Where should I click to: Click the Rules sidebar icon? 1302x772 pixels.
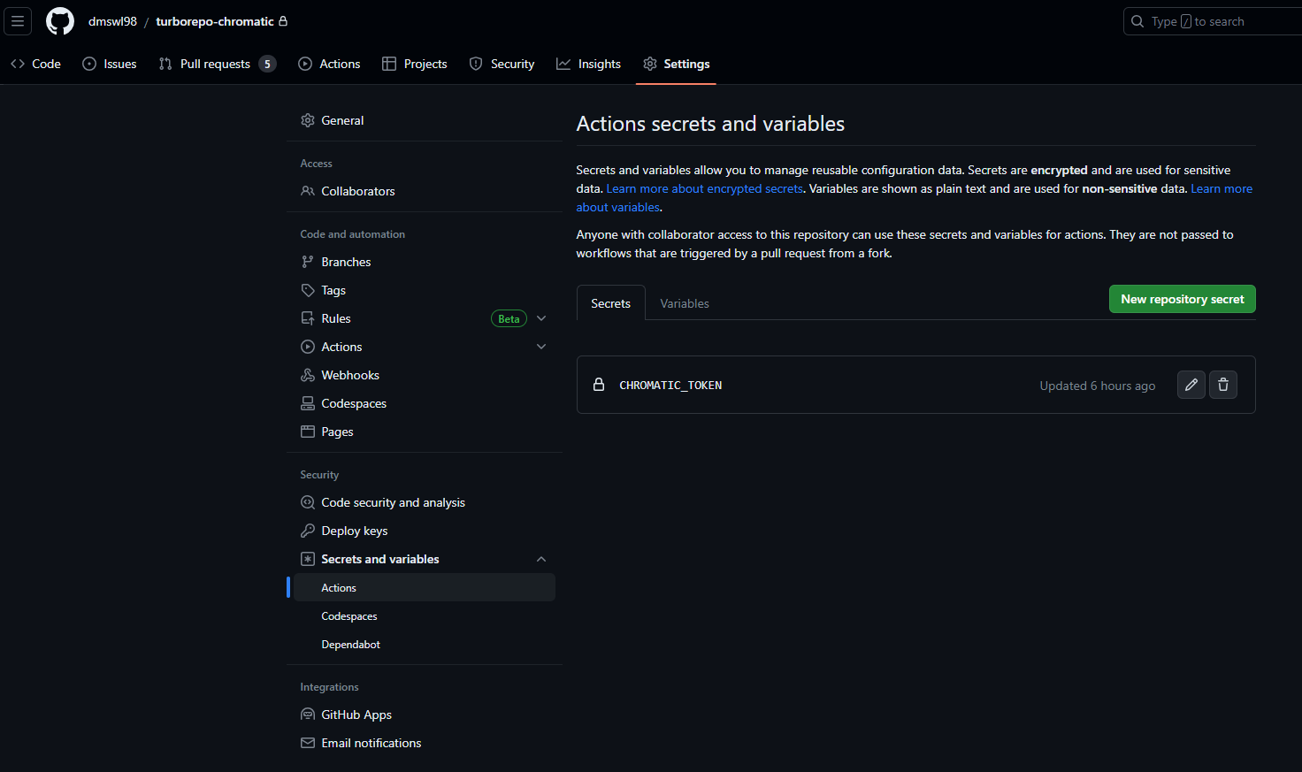point(308,318)
